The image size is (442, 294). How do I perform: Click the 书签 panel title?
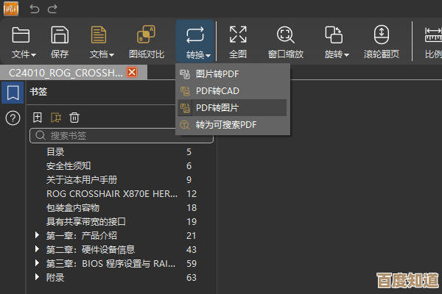point(38,92)
